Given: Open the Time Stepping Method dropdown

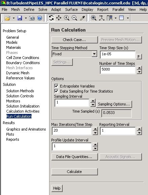Looking at the screenshot, I should 94,54.
